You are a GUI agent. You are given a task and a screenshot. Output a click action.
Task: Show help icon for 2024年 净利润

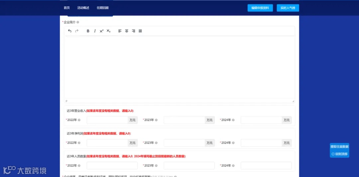233,143
